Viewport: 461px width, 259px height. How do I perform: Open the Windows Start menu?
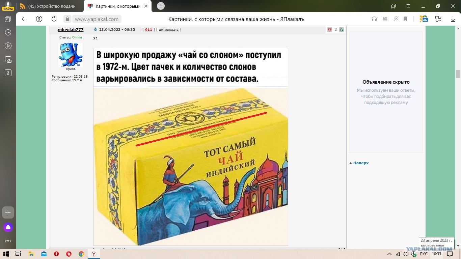point(6,254)
